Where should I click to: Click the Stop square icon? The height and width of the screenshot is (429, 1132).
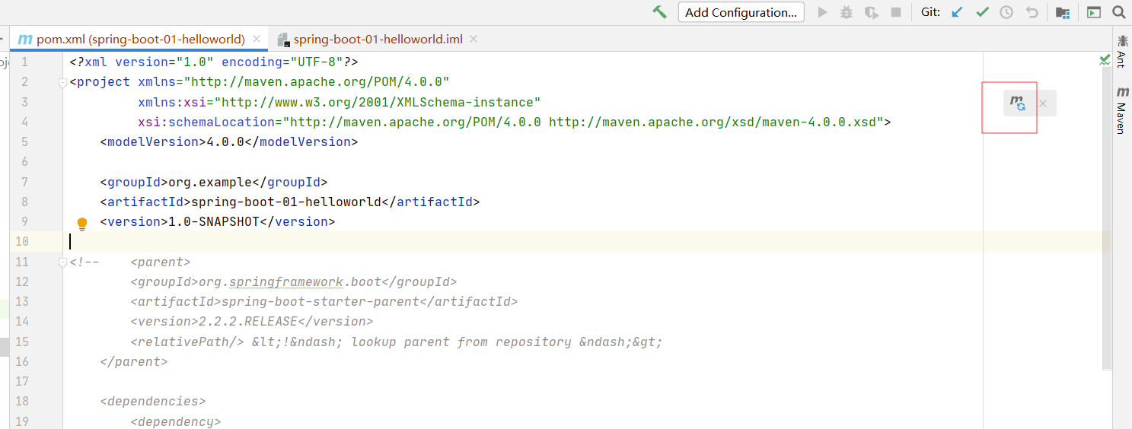coord(896,12)
